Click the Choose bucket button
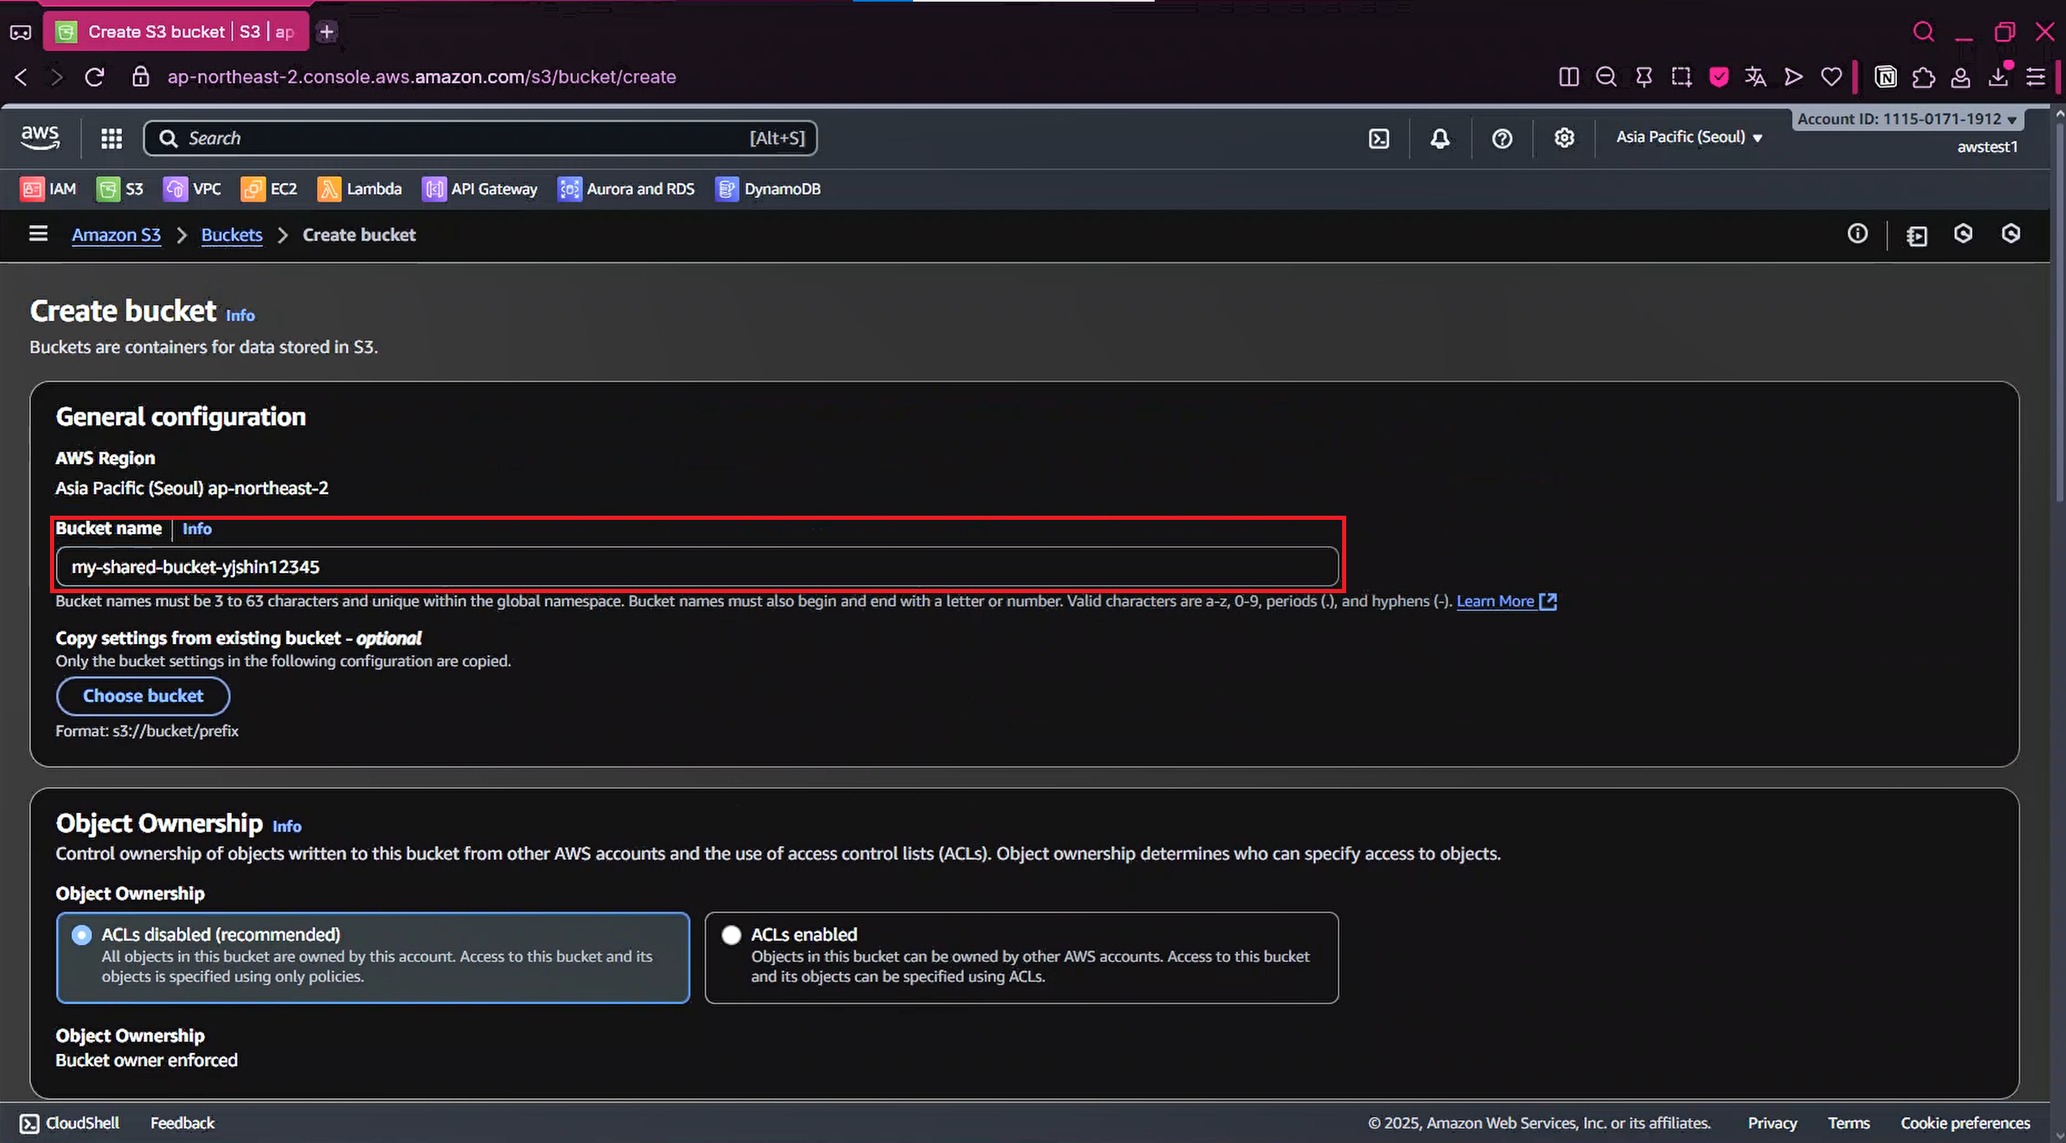The image size is (2066, 1143). (142, 696)
